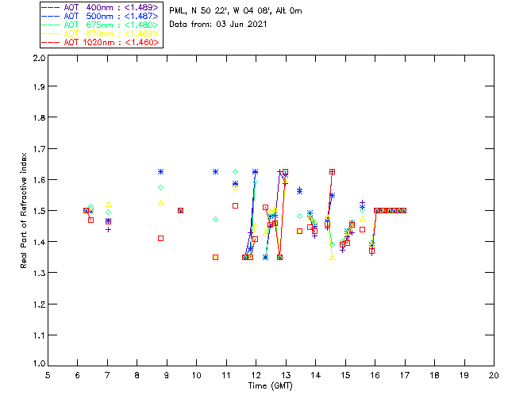Click the 1.5 y-axis tick label

tap(39, 211)
